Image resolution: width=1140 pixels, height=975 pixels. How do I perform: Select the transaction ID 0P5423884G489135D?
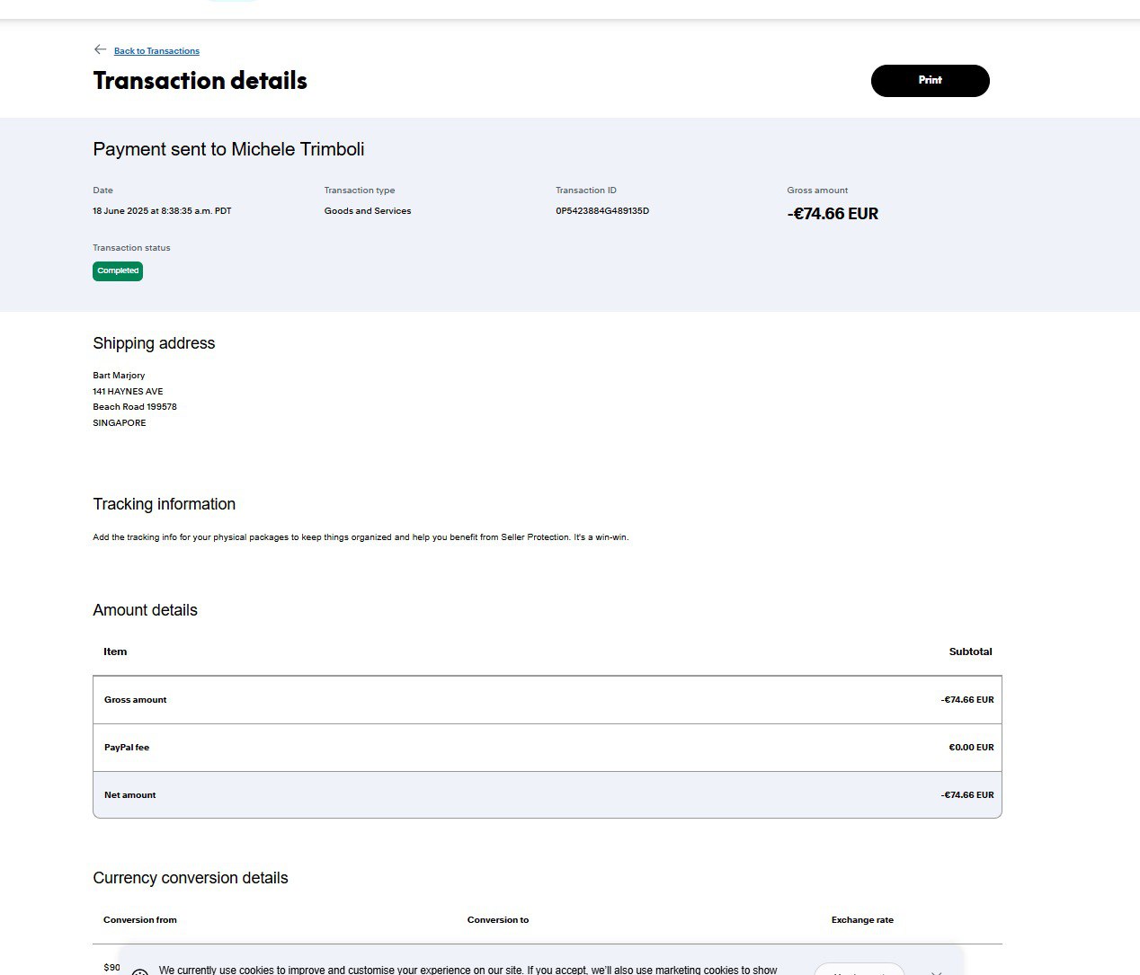coord(602,211)
